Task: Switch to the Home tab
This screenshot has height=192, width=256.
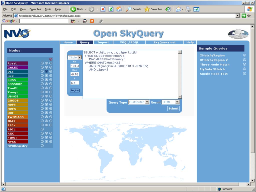Action: pyautogui.click(x=68, y=42)
